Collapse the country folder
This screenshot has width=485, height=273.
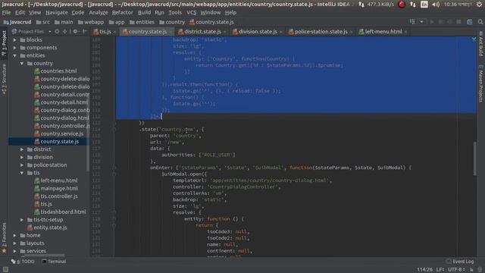[x=22, y=64]
